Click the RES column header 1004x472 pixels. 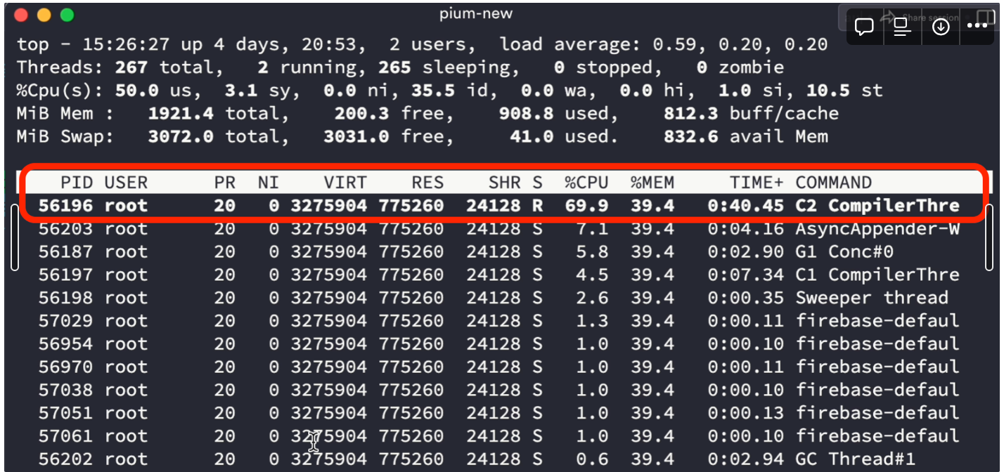(x=427, y=183)
